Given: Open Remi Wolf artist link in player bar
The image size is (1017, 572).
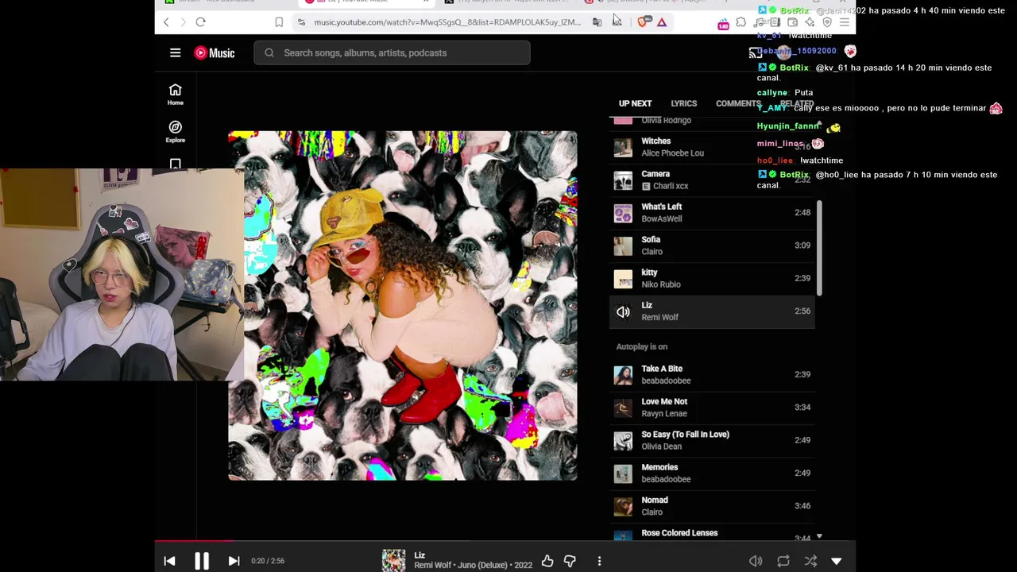Looking at the screenshot, I should [x=431, y=566].
